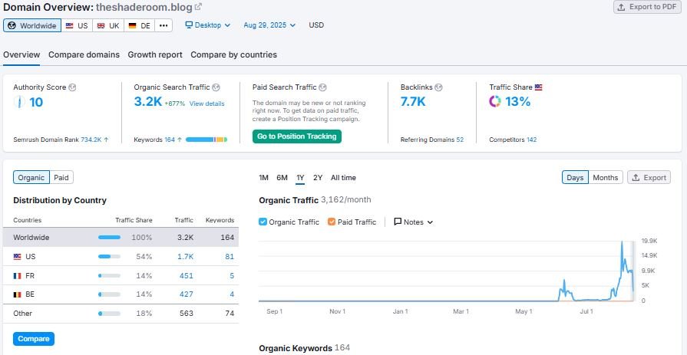Open the Growth report tab
This screenshot has height=355, width=687.
tap(155, 54)
